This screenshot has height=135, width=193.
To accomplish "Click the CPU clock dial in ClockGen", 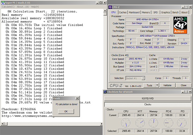I will (x=126, y=123).
